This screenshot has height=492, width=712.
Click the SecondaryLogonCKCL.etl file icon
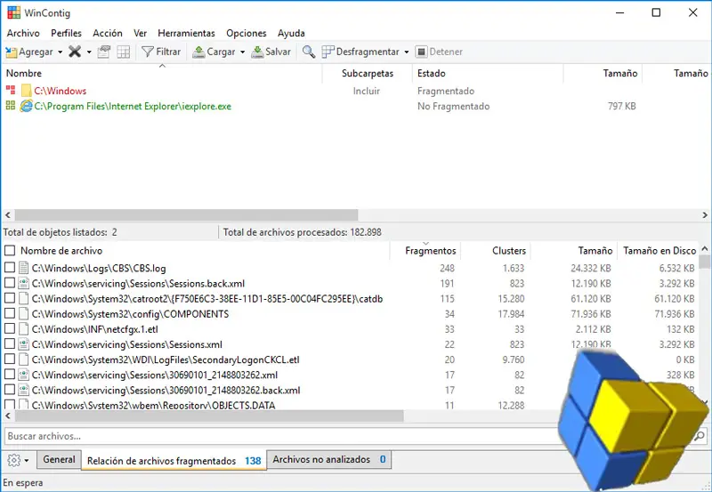tap(24, 359)
